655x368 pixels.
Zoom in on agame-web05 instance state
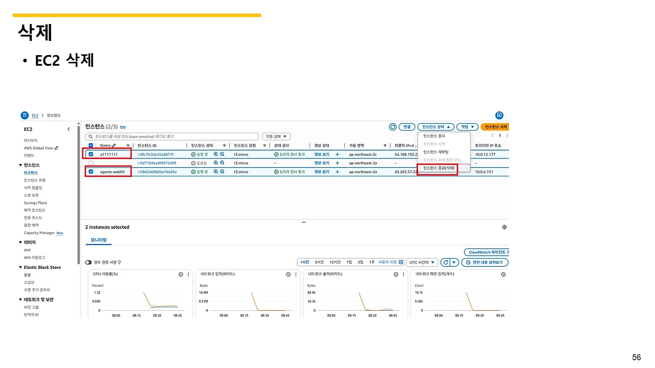(216, 172)
